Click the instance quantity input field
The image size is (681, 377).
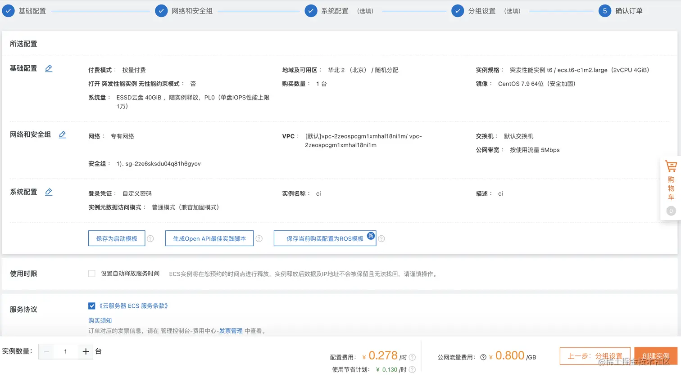(x=66, y=351)
